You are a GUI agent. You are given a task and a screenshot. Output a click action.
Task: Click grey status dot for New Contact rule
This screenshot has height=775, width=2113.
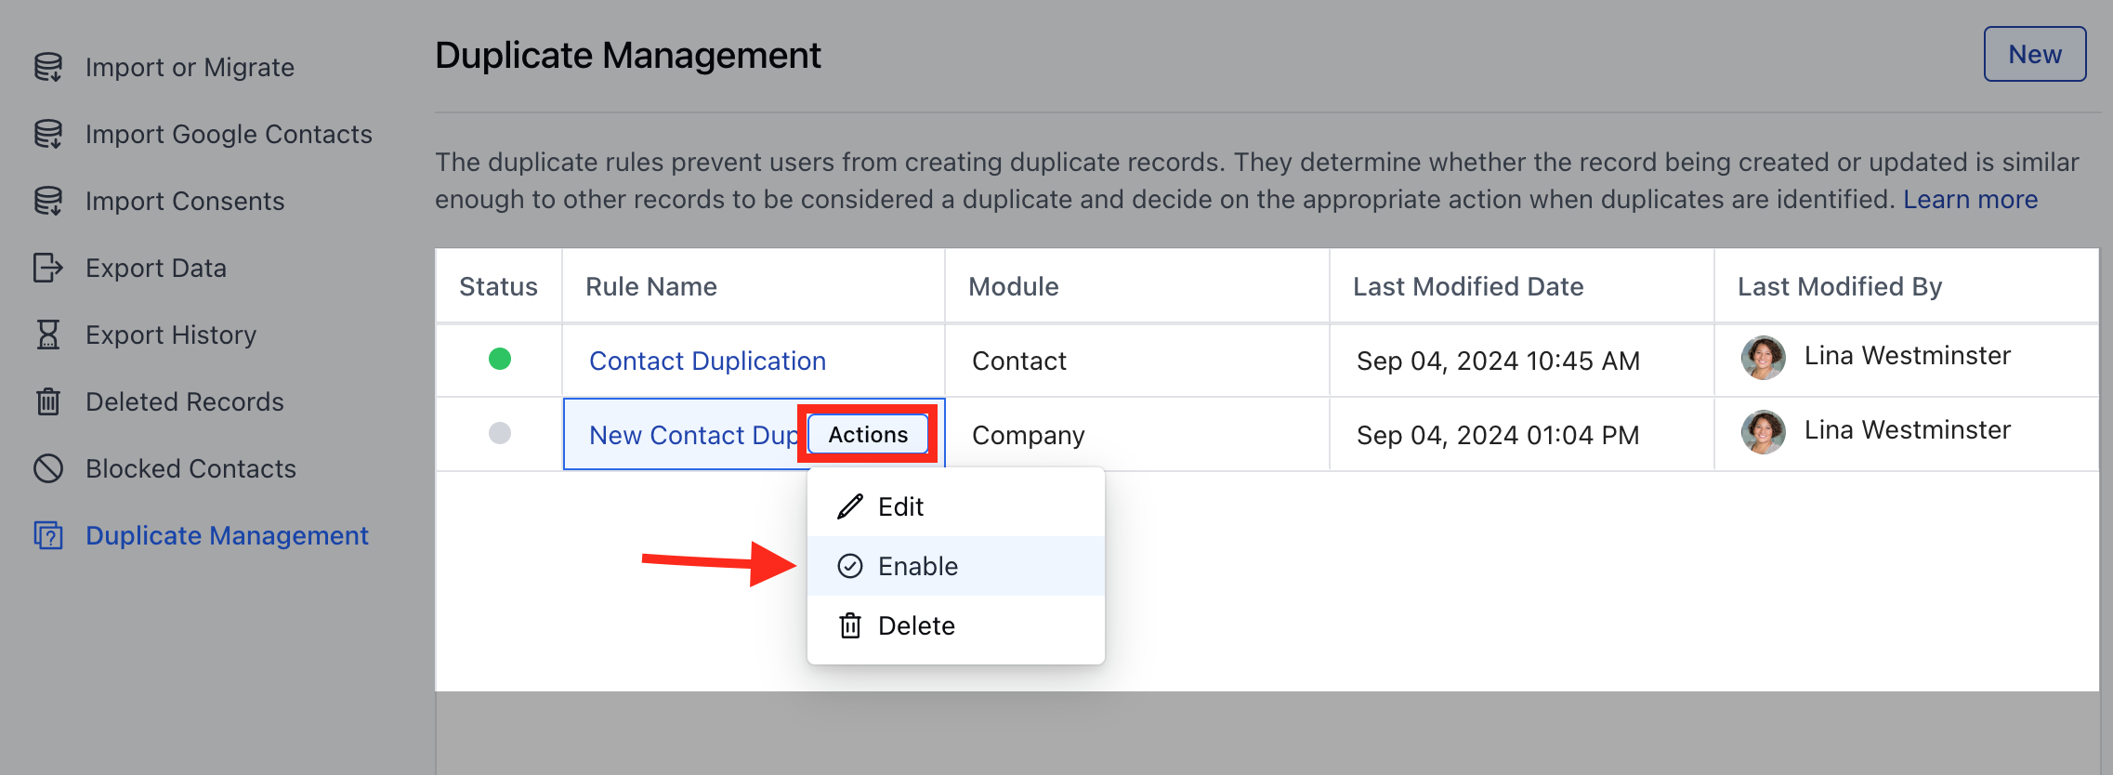(500, 433)
